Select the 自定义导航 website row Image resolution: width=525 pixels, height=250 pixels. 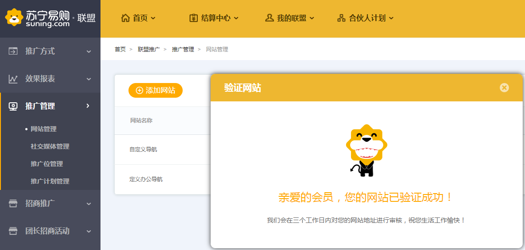point(143,150)
